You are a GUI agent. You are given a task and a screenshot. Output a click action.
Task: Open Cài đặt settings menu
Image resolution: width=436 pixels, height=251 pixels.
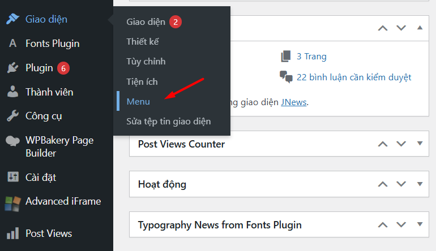coord(41,177)
